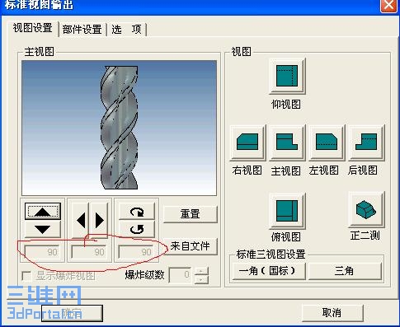Select the 仰视图 bottom view icon

(287, 76)
